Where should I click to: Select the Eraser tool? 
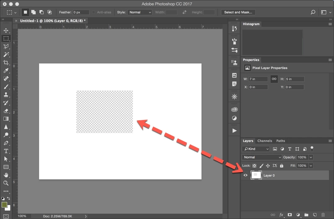coord(6,111)
